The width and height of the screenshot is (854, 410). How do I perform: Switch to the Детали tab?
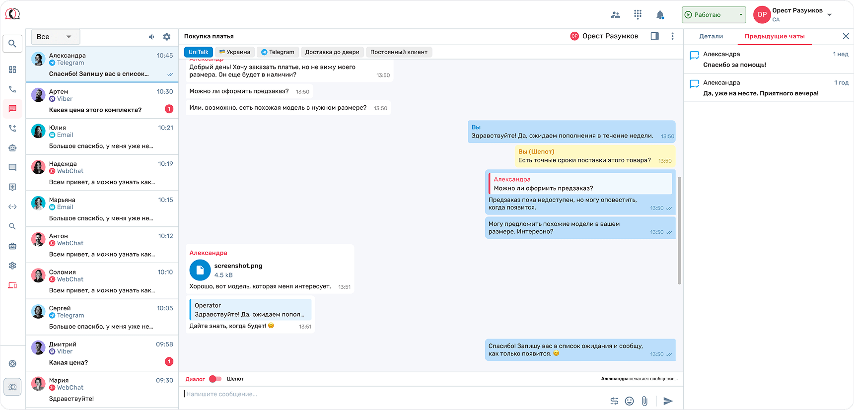711,36
